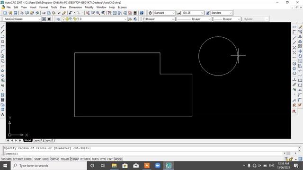Open the Layer Properties Manager icon
Viewport: 303px width, 170px height.
tap(58, 19)
